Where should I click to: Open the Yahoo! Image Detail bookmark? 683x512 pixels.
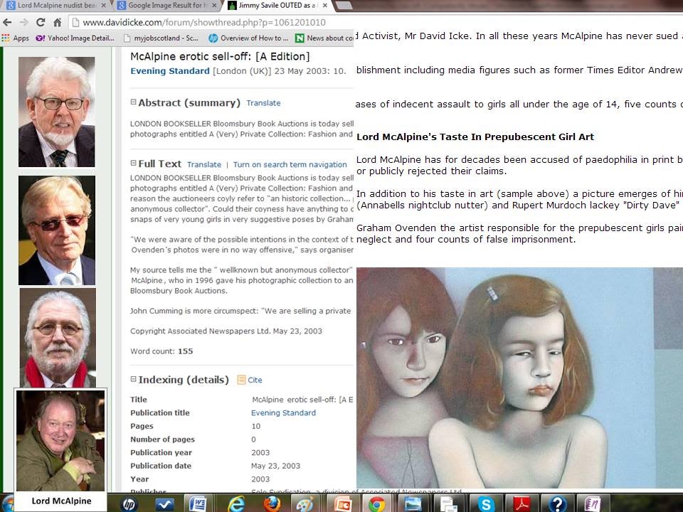[x=75, y=38]
